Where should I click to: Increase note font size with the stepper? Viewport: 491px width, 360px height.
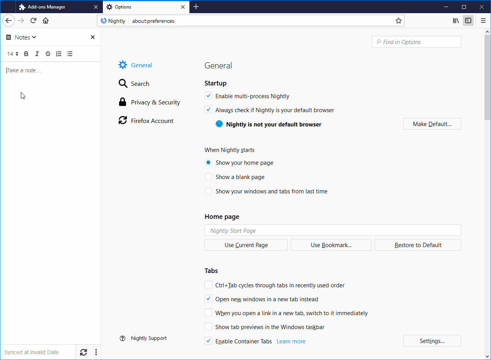coord(16,52)
